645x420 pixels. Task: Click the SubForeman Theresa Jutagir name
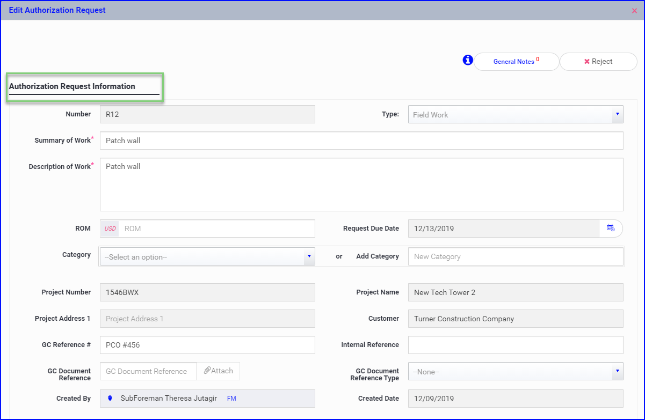click(x=169, y=399)
